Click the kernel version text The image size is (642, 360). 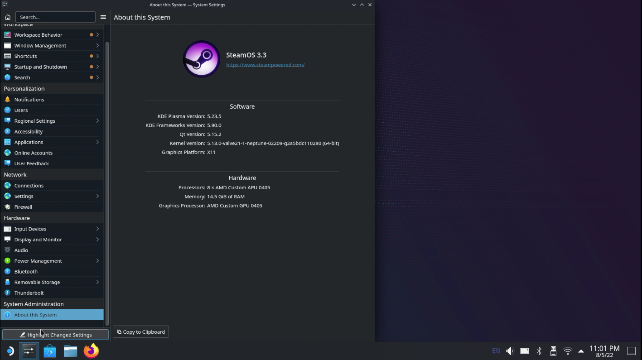coord(273,143)
